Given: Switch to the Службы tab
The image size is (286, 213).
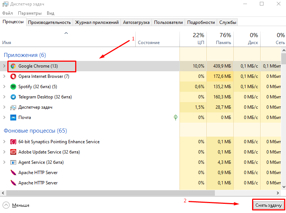Looking at the screenshot, I should (x=228, y=22).
